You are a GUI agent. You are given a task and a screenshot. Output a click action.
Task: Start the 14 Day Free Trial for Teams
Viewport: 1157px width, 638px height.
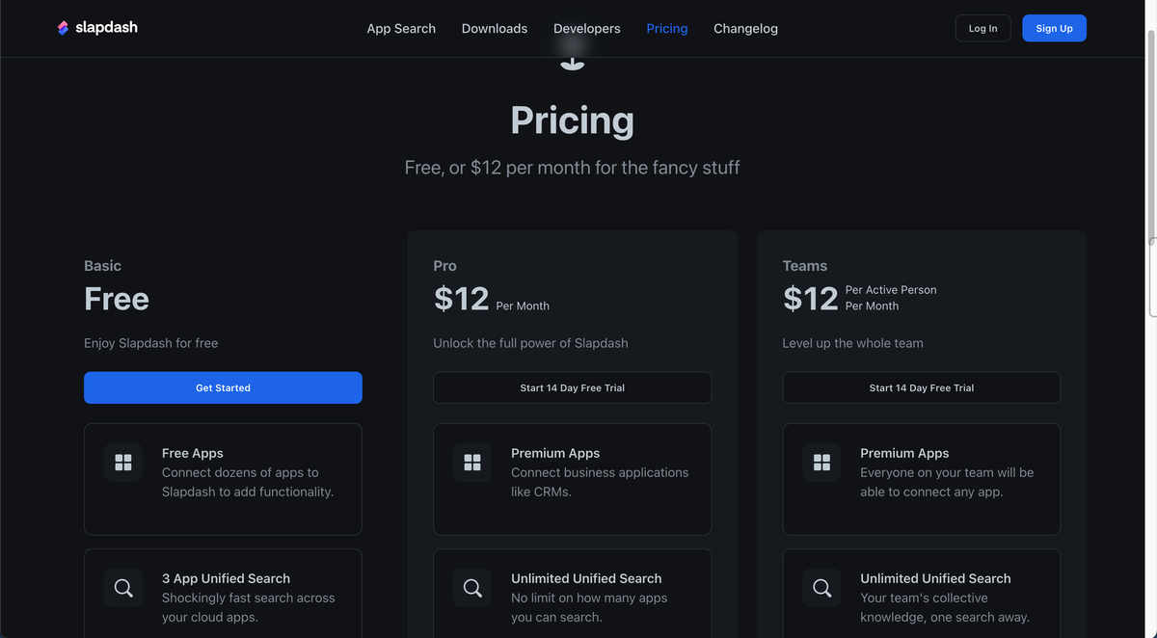click(922, 387)
